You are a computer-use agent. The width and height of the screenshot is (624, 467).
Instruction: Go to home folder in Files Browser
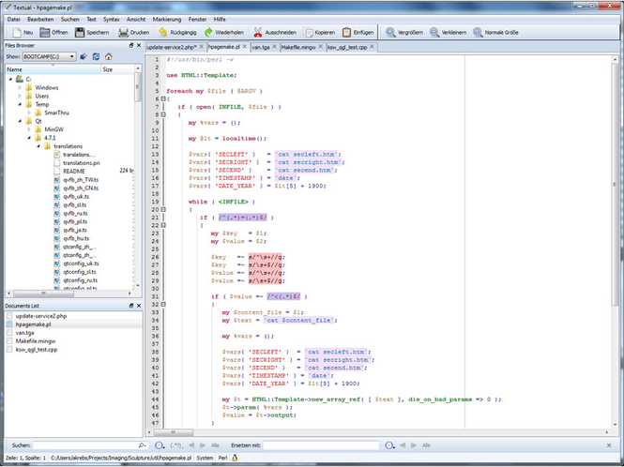108,56
